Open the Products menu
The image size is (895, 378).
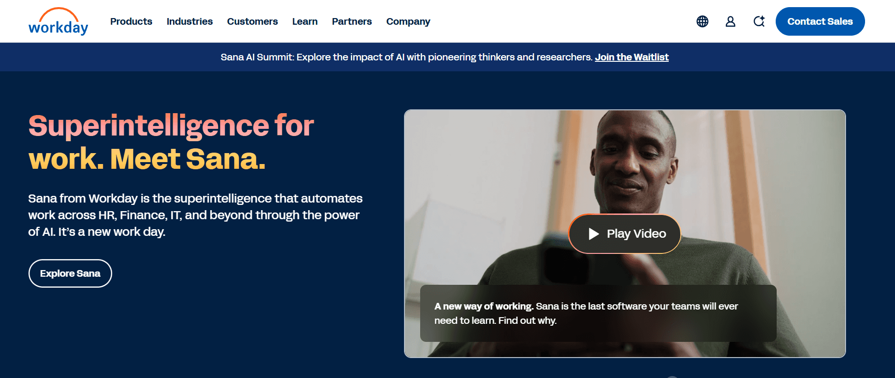(131, 21)
